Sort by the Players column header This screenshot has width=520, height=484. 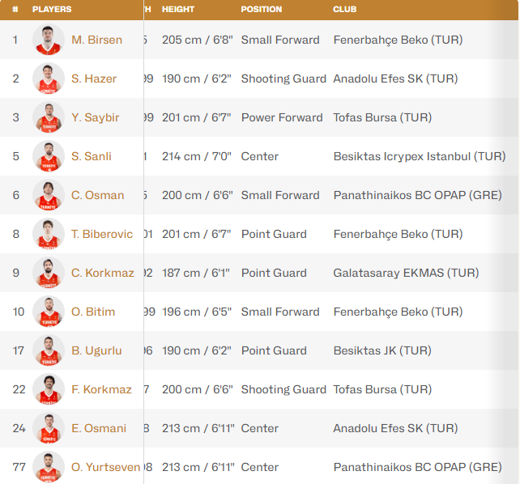(x=52, y=10)
